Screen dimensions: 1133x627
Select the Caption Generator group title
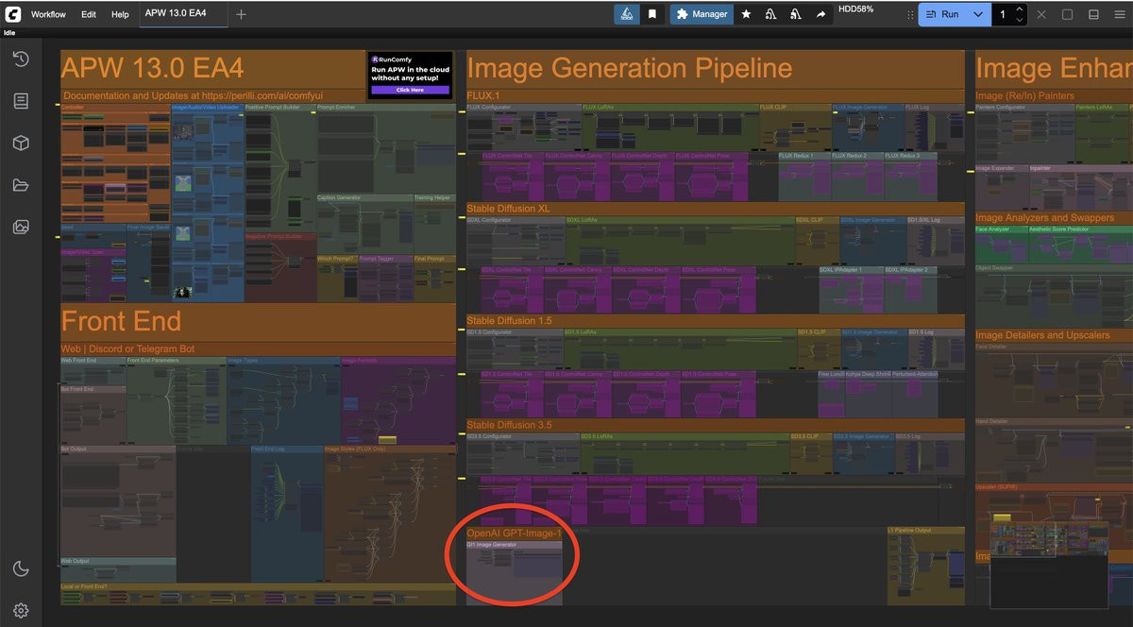pyautogui.click(x=341, y=198)
